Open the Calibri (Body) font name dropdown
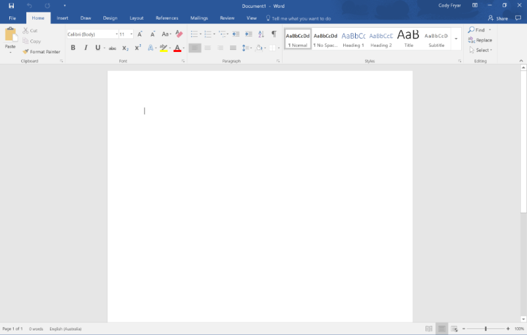 [117, 34]
